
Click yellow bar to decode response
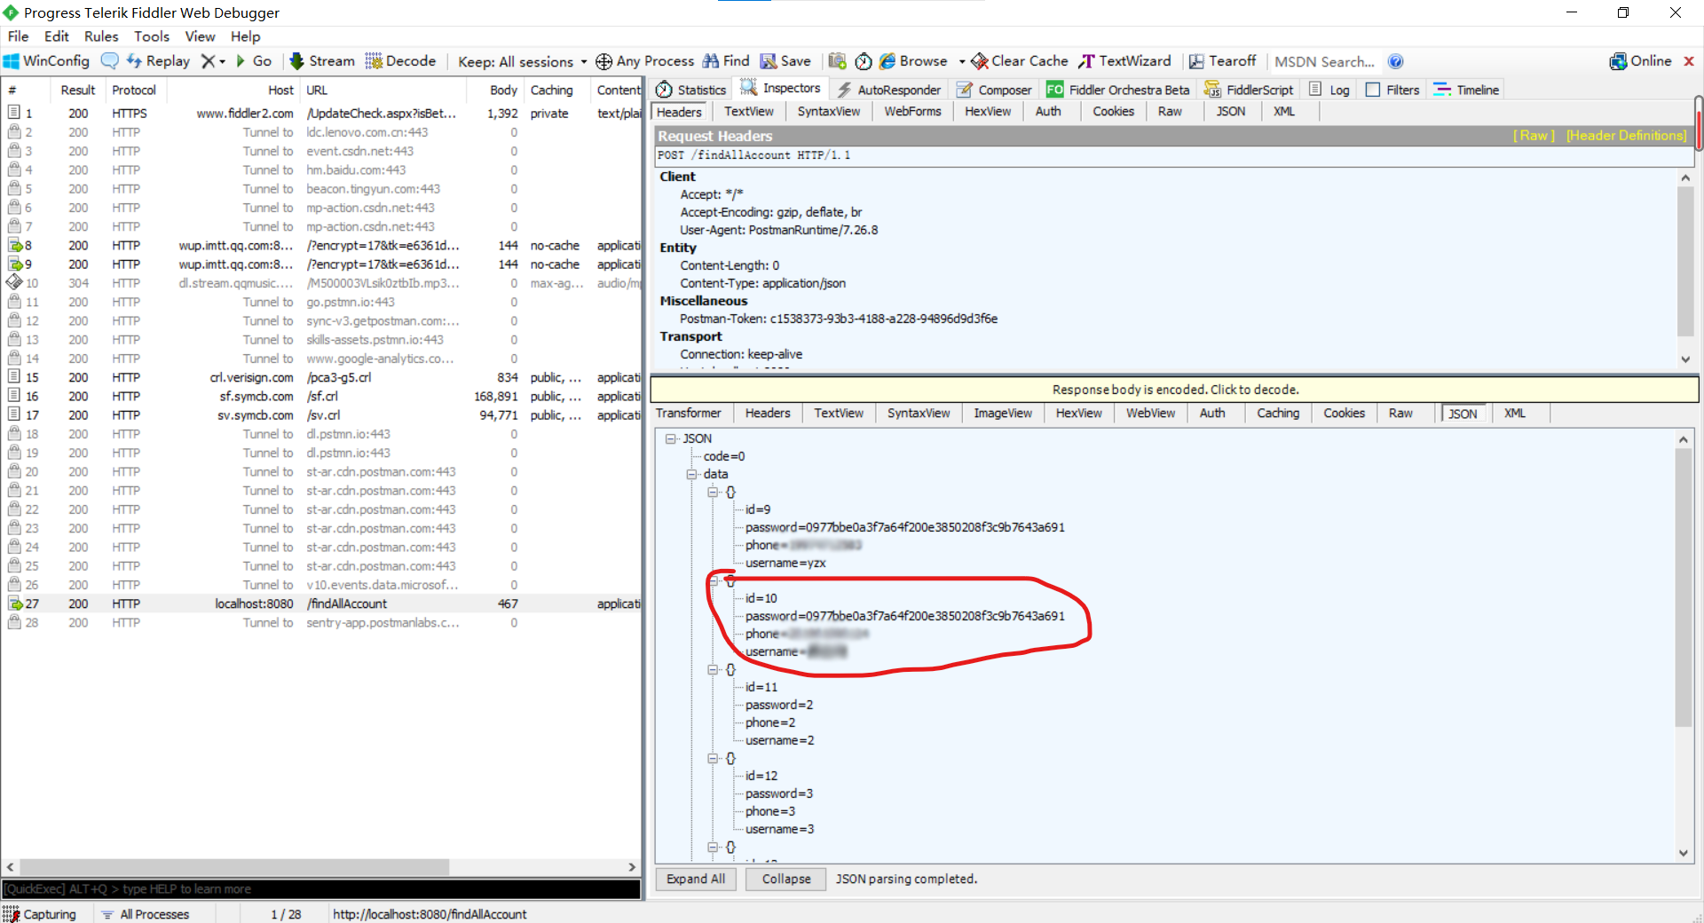(1175, 390)
